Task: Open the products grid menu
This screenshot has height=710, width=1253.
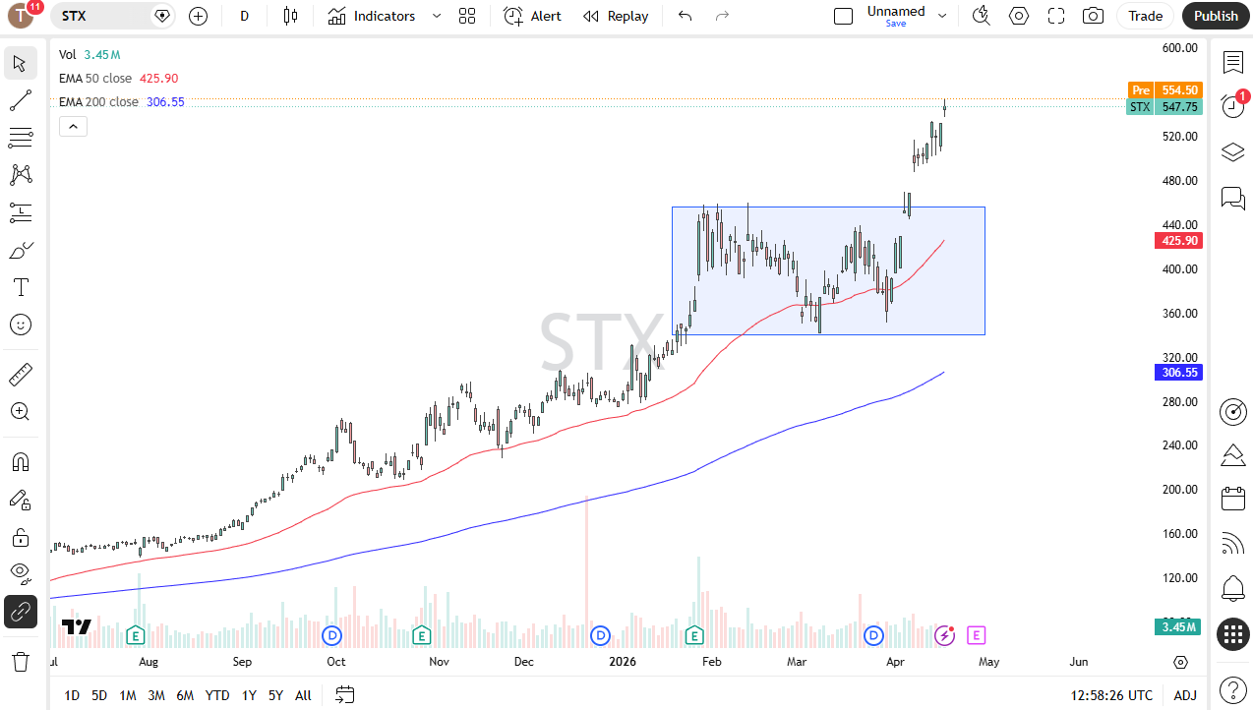Action: pos(1233,634)
